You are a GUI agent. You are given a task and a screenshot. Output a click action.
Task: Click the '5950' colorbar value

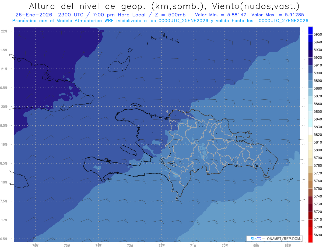click(318, 34)
